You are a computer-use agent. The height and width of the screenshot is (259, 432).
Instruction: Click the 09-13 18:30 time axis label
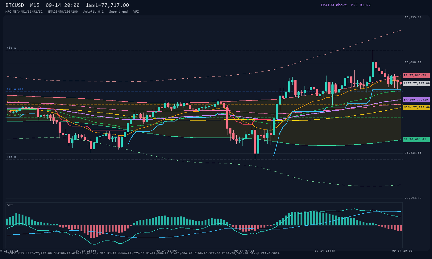pyautogui.click(x=86, y=251)
